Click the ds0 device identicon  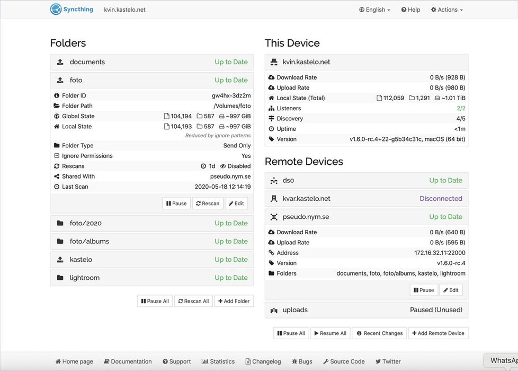coord(274,181)
